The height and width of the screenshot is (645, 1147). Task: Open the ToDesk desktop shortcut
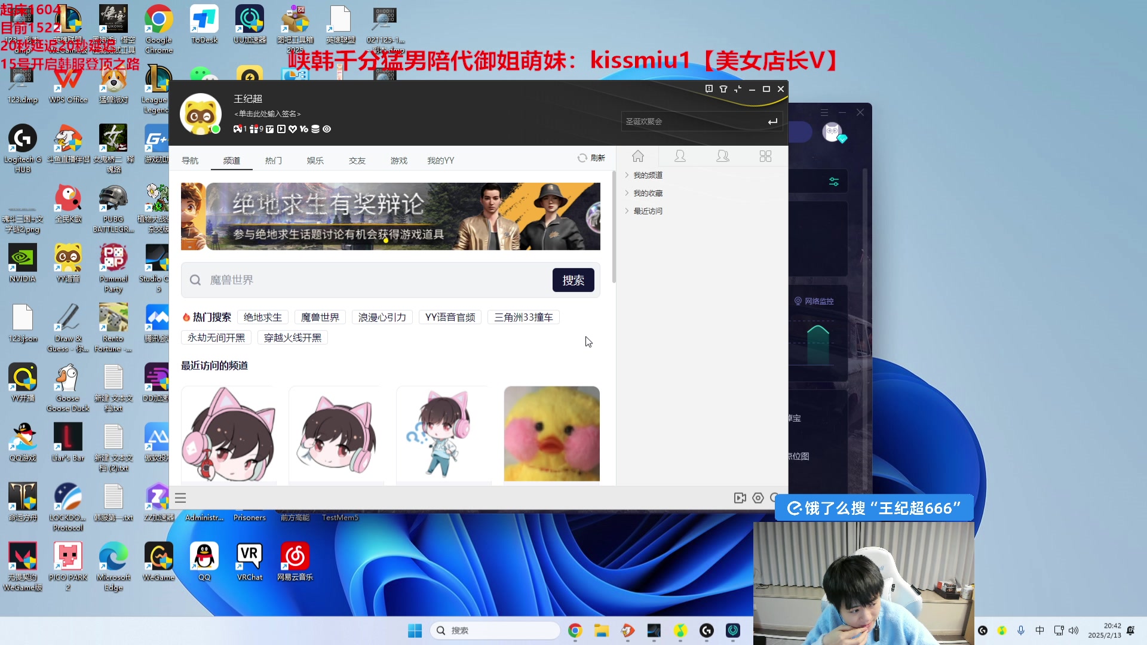(x=204, y=24)
